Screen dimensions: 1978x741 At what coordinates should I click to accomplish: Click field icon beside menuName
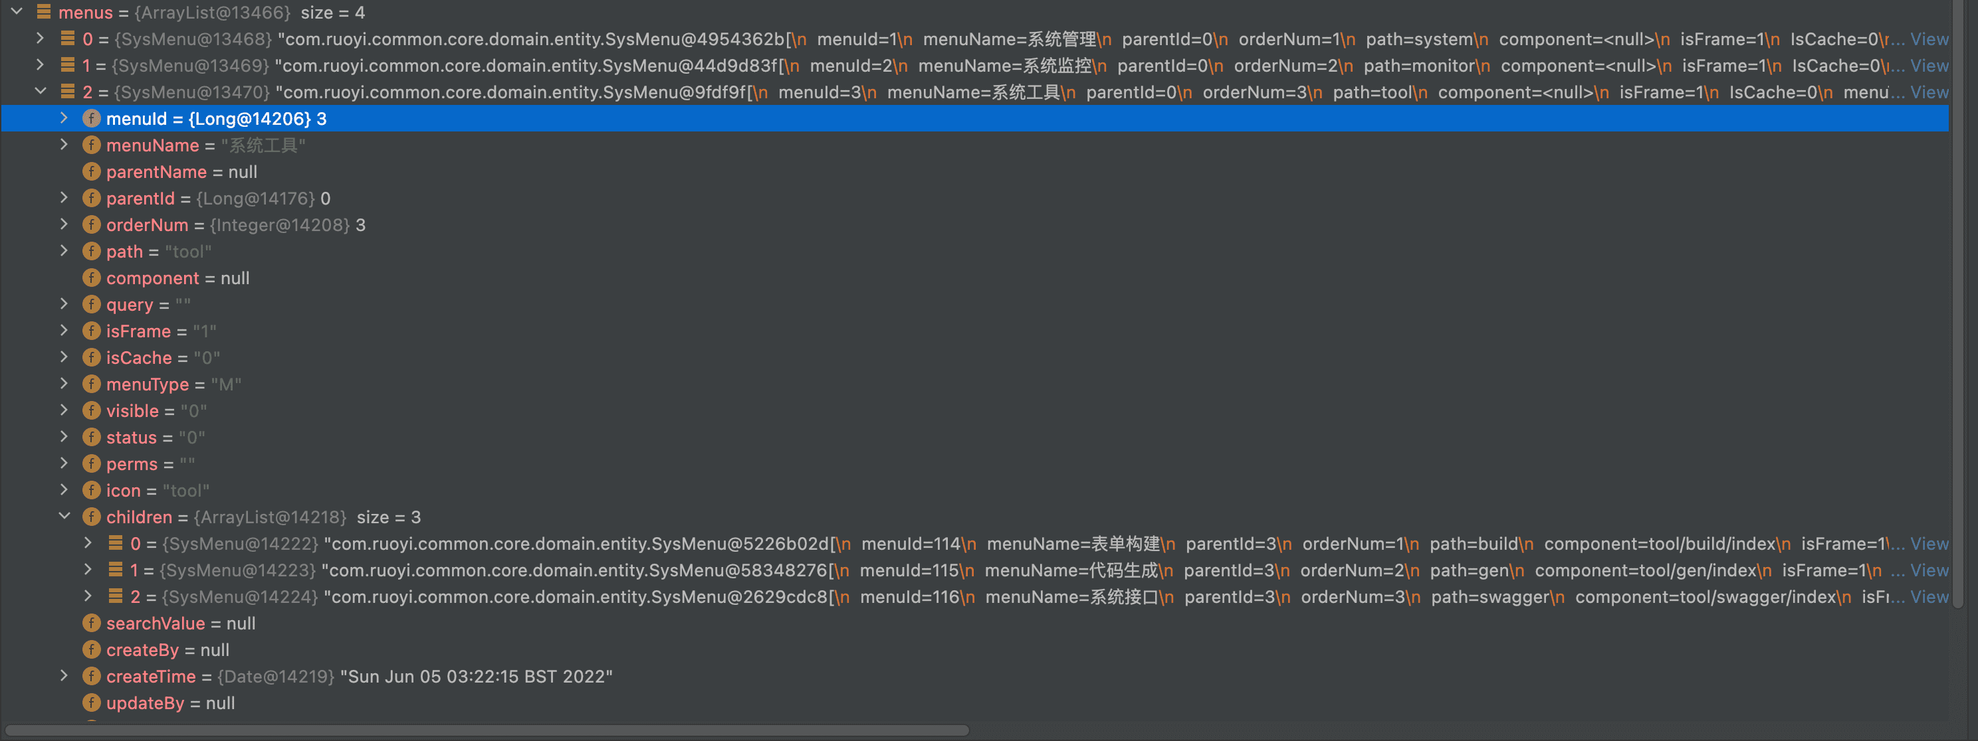coord(91,145)
